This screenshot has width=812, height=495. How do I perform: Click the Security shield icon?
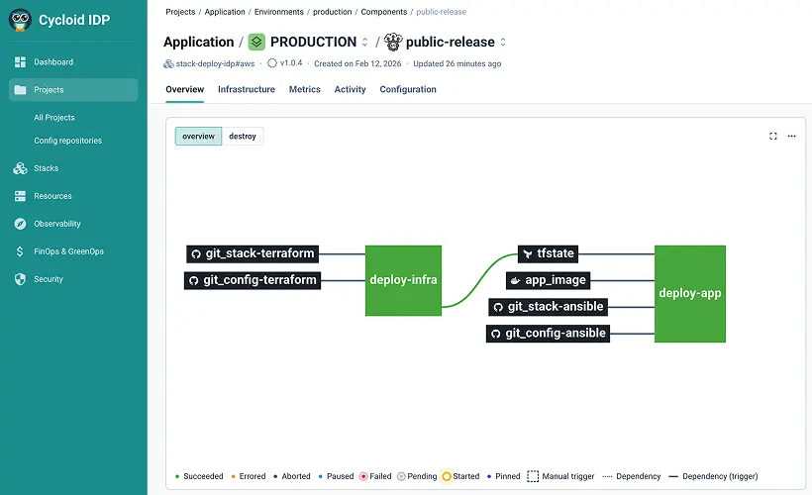(20, 279)
